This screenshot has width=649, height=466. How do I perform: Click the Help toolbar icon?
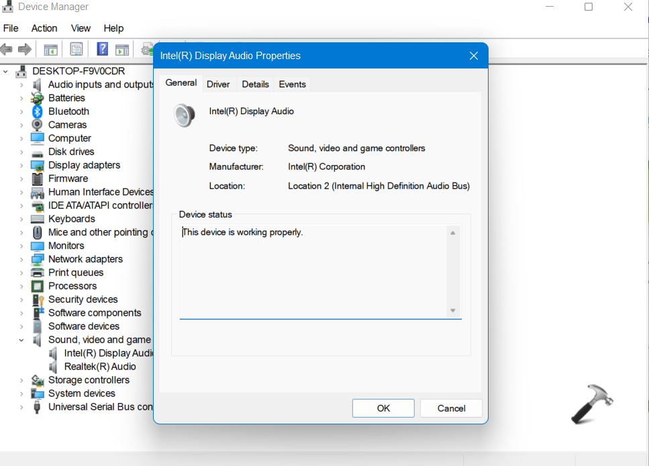[103, 49]
